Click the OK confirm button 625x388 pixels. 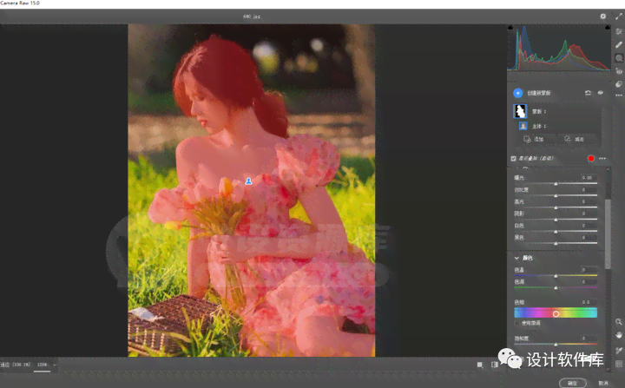coord(573,383)
